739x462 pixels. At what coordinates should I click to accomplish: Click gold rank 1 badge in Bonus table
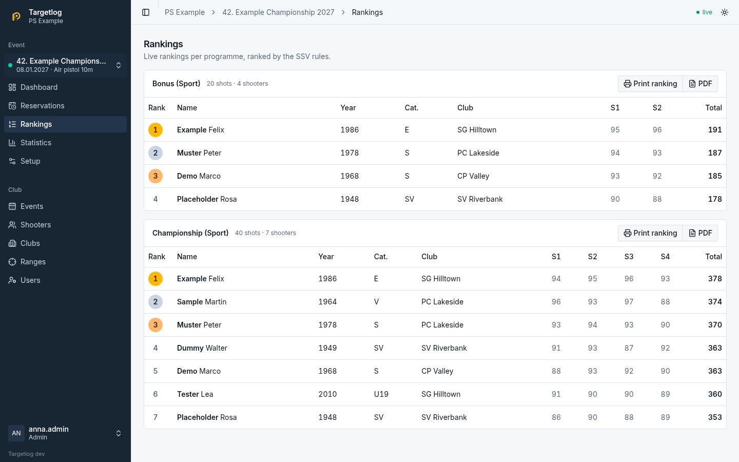[x=155, y=130]
